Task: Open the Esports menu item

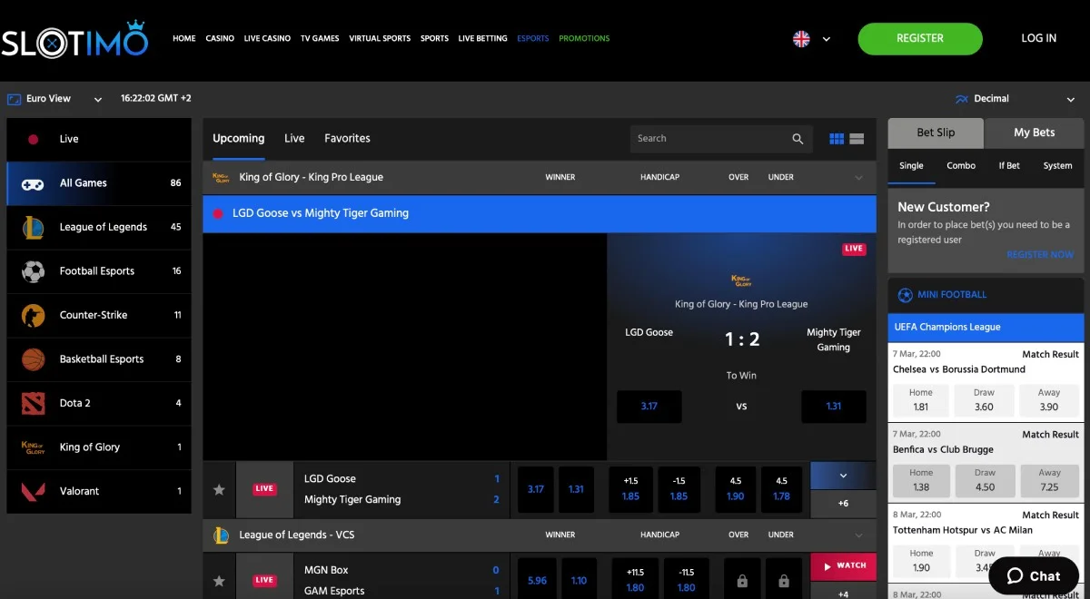Action: (533, 39)
